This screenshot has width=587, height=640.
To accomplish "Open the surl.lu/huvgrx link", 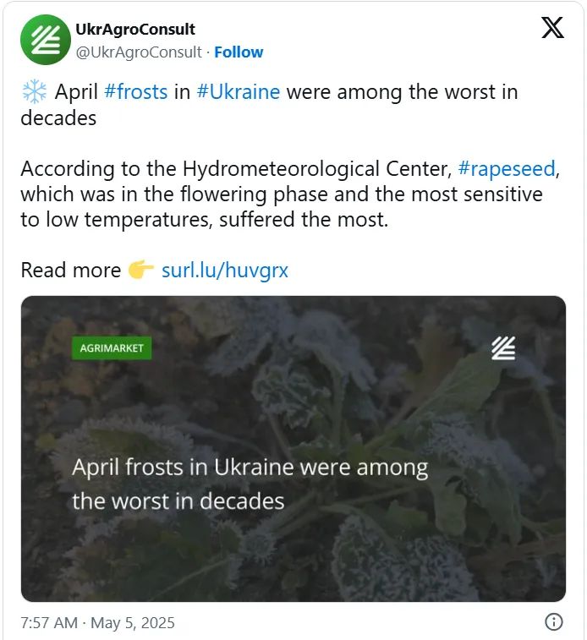I will [225, 271].
